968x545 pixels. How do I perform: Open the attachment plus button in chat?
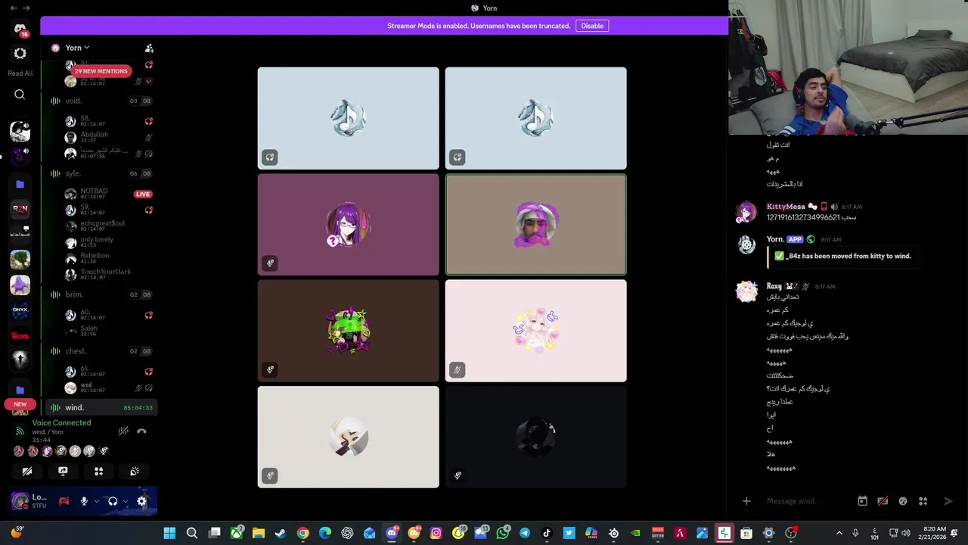coord(746,501)
